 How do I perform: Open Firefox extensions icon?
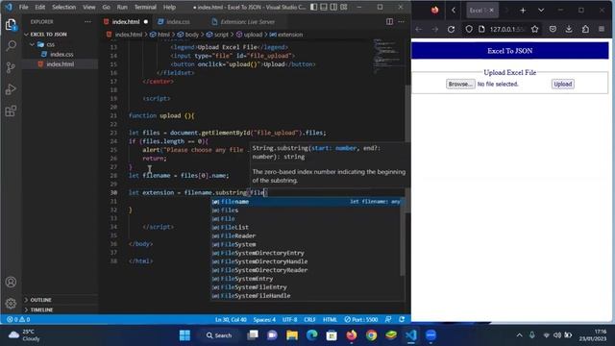tap(585, 29)
